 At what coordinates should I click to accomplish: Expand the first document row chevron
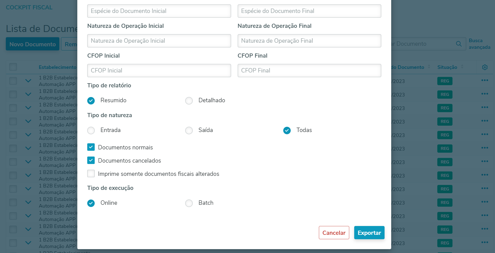tap(28, 81)
